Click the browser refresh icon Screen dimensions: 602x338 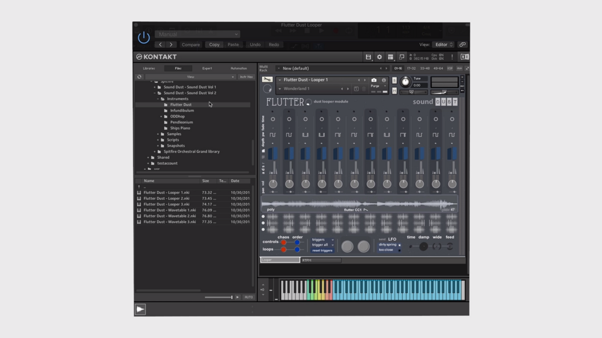click(x=139, y=77)
